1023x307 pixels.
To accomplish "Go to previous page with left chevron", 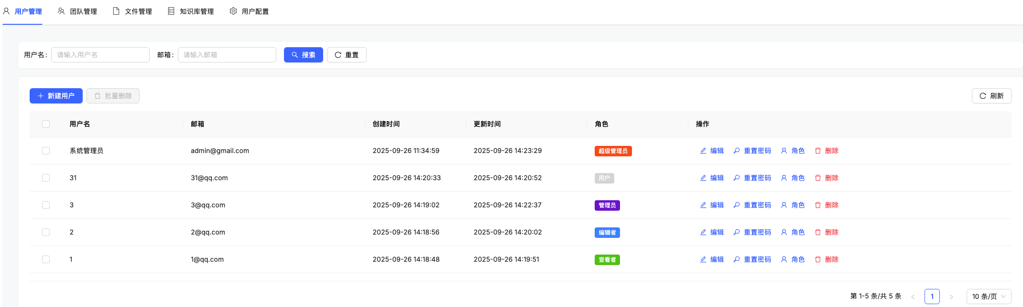I will pyautogui.click(x=913, y=297).
